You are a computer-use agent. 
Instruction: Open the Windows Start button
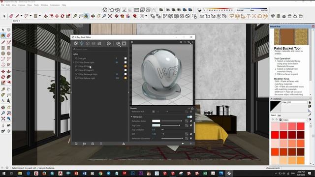pos(3,174)
